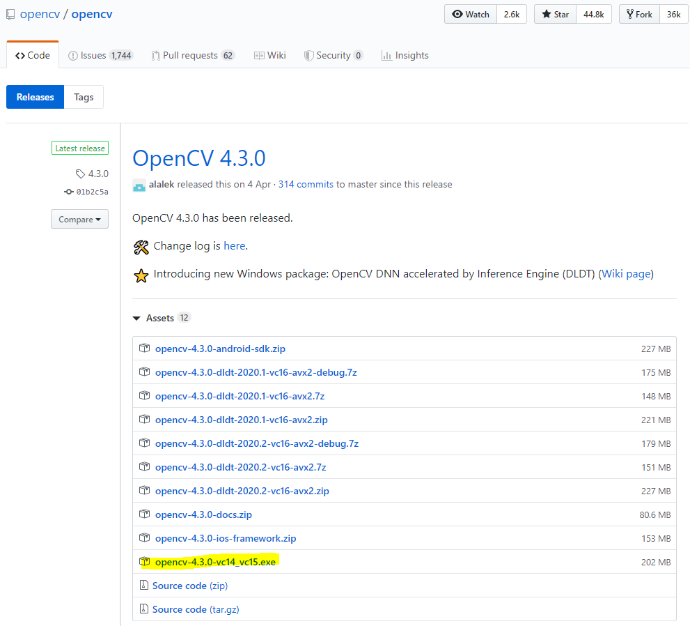Click package icon for vc14_vc15.exe
This screenshot has height=626, width=690.
coord(144,562)
